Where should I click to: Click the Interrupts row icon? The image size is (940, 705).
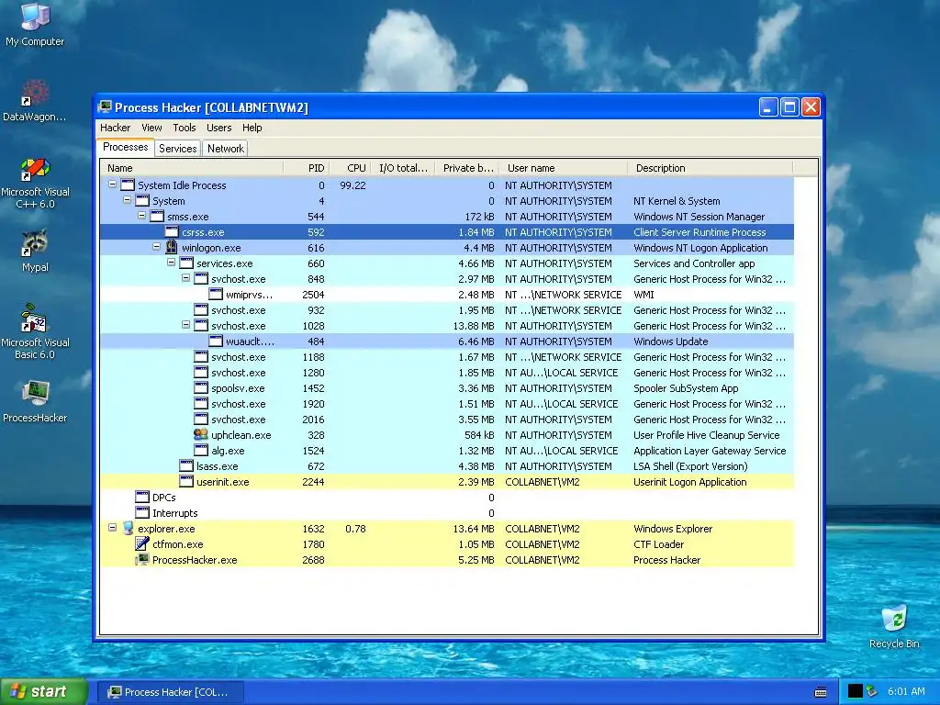[142, 512]
